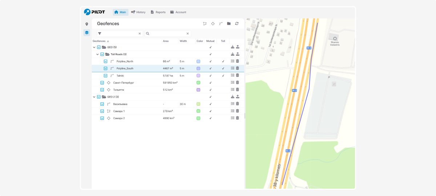
Task: Toggle the GEO 2 group checkbox
Action: pyautogui.click(x=99, y=97)
